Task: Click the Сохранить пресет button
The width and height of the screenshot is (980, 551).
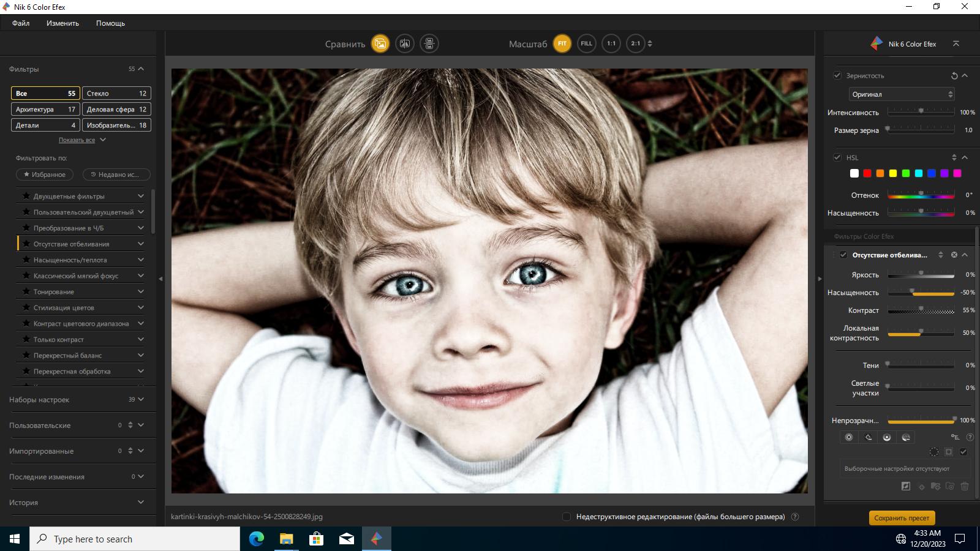Action: [x=902, y=518]
